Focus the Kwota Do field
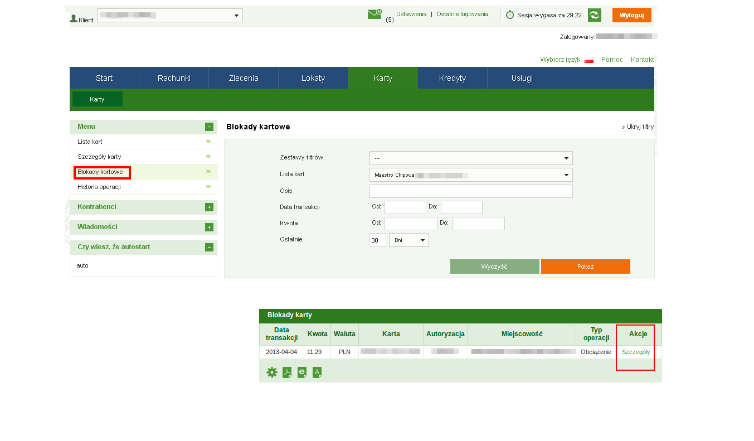This screenshot has width=754, height=441. pyautogui.click(x=478, y=224)
